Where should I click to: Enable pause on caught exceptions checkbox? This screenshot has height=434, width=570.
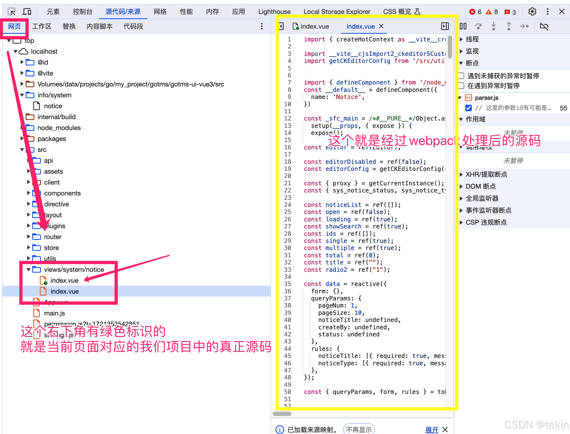[461, 86]
